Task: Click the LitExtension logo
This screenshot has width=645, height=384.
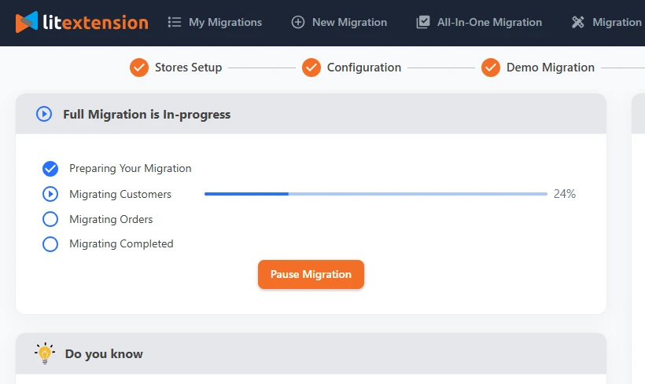Action: [x=82, y=22]
